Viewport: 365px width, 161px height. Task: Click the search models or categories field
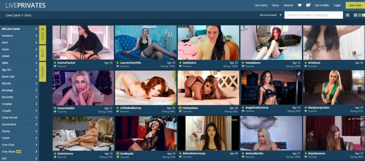(313, 15)
